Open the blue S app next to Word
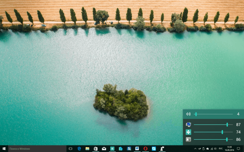Viewport: 244px width, 152px height. [129, 149]
